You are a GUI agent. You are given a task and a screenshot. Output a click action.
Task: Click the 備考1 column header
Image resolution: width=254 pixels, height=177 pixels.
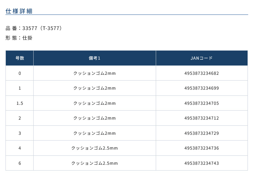[95, 58]
